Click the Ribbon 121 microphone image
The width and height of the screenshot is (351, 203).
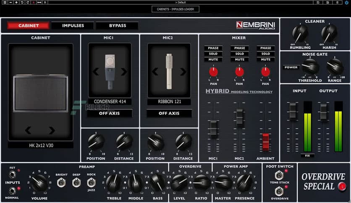click(x=169, y=71)
